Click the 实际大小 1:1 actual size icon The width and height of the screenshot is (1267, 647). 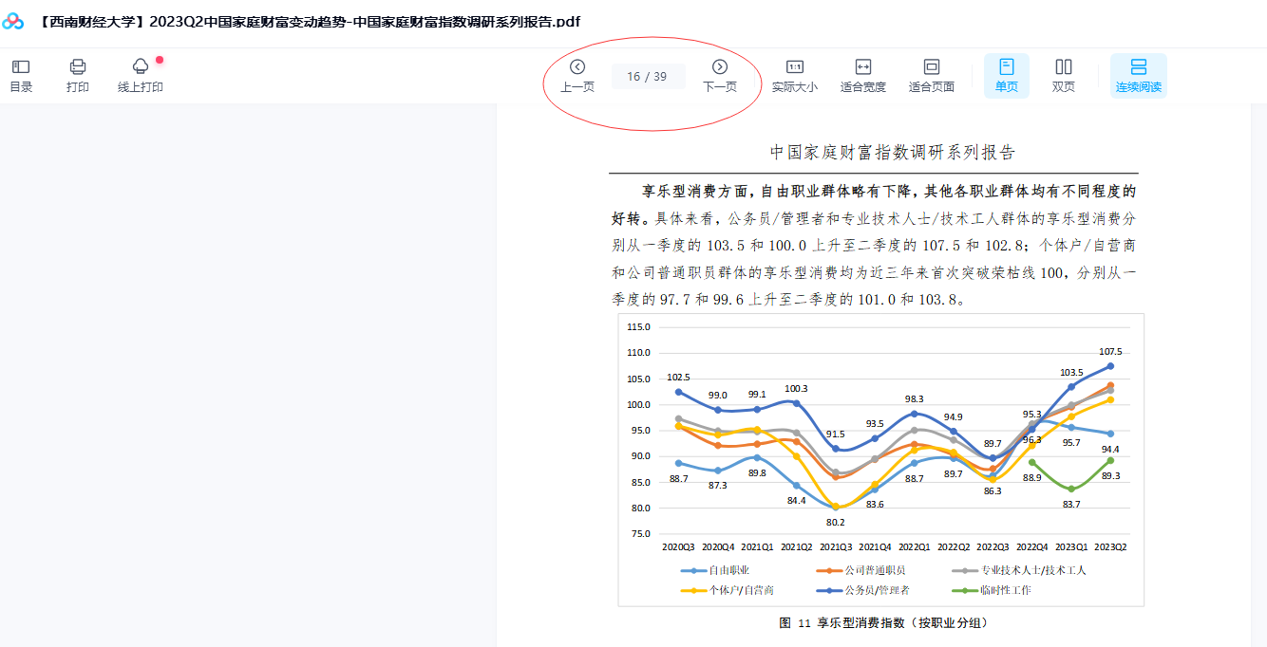[x=794, y=74]
